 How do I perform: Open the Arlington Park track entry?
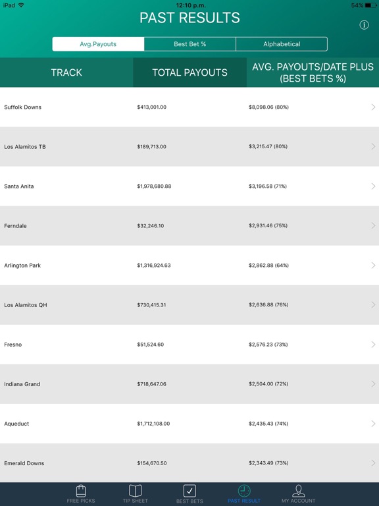click(22, 266)
